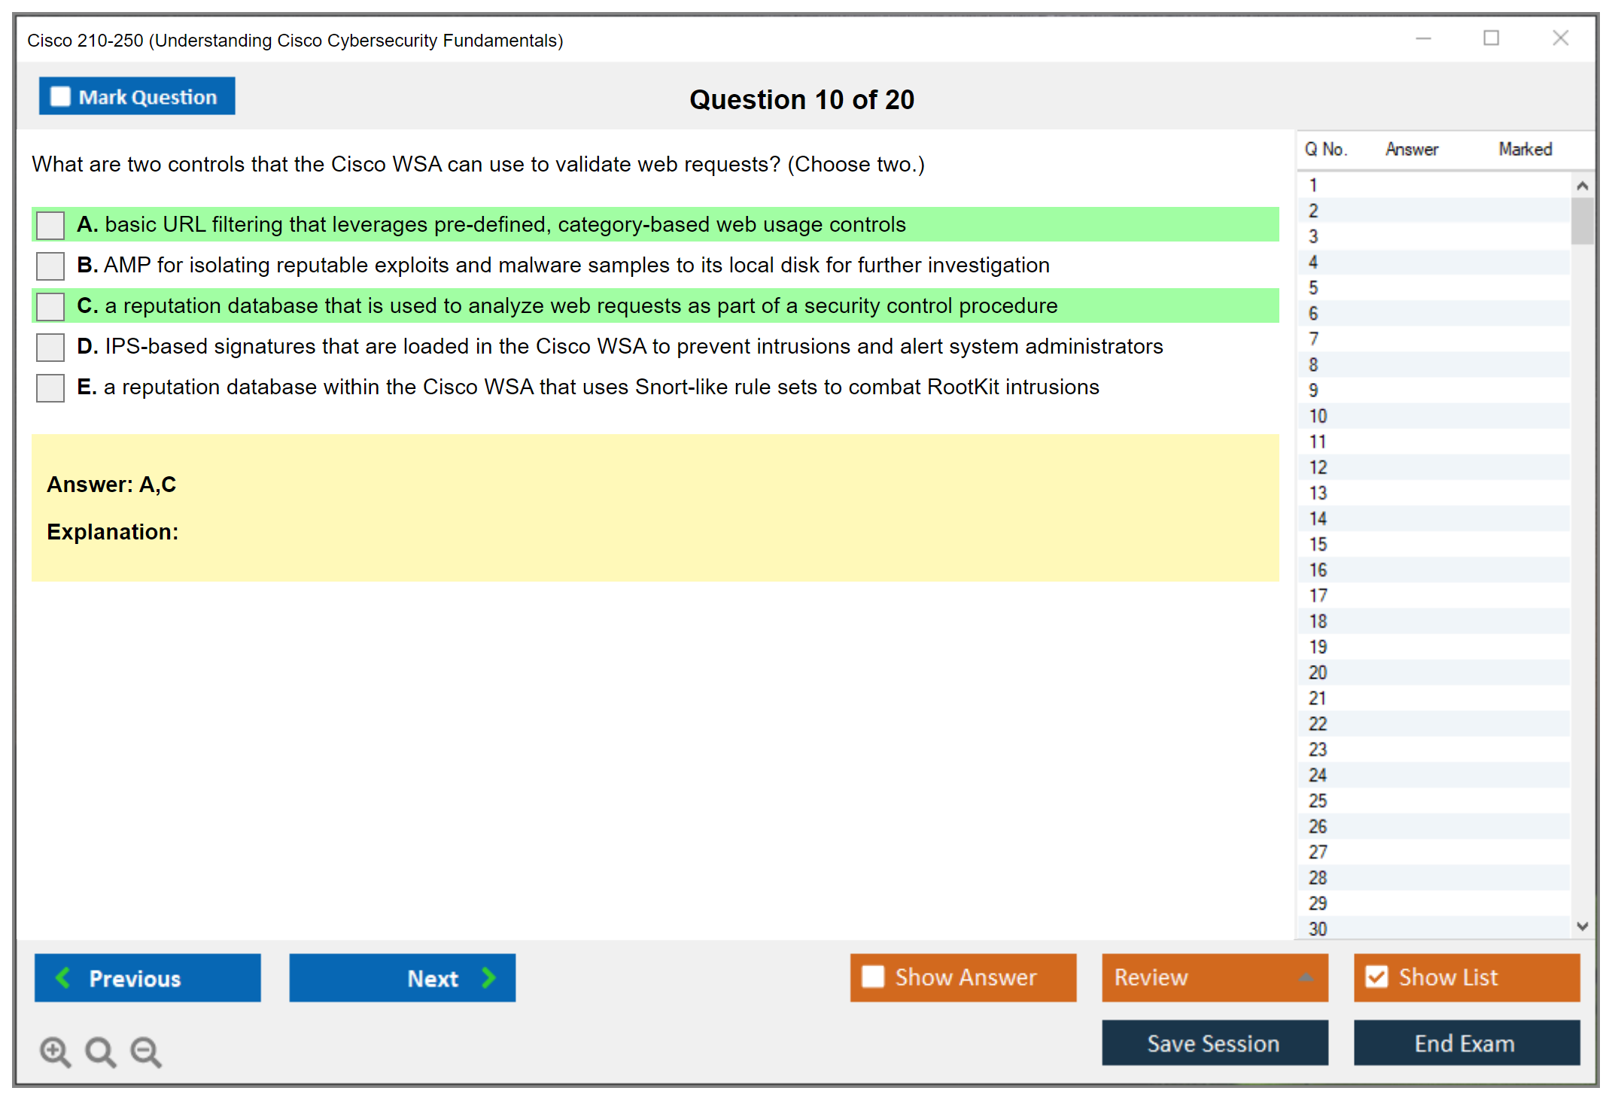Select option E Snort-like rule sets

point(50,387)
